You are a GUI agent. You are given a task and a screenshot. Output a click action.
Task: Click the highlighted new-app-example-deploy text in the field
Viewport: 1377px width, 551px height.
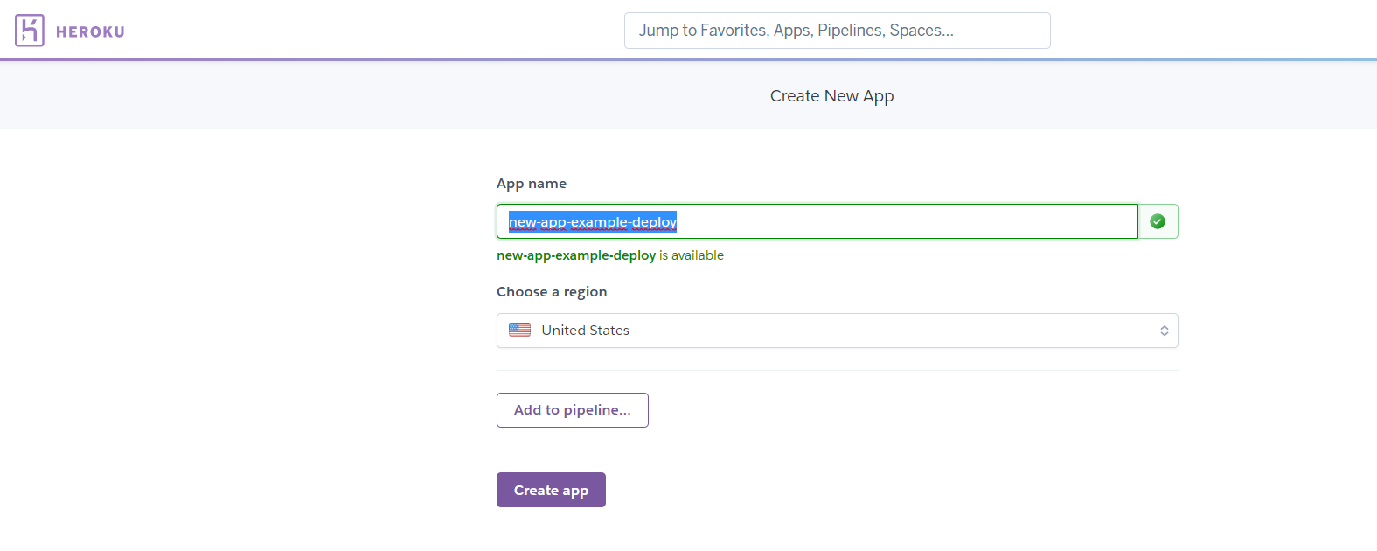593,222
